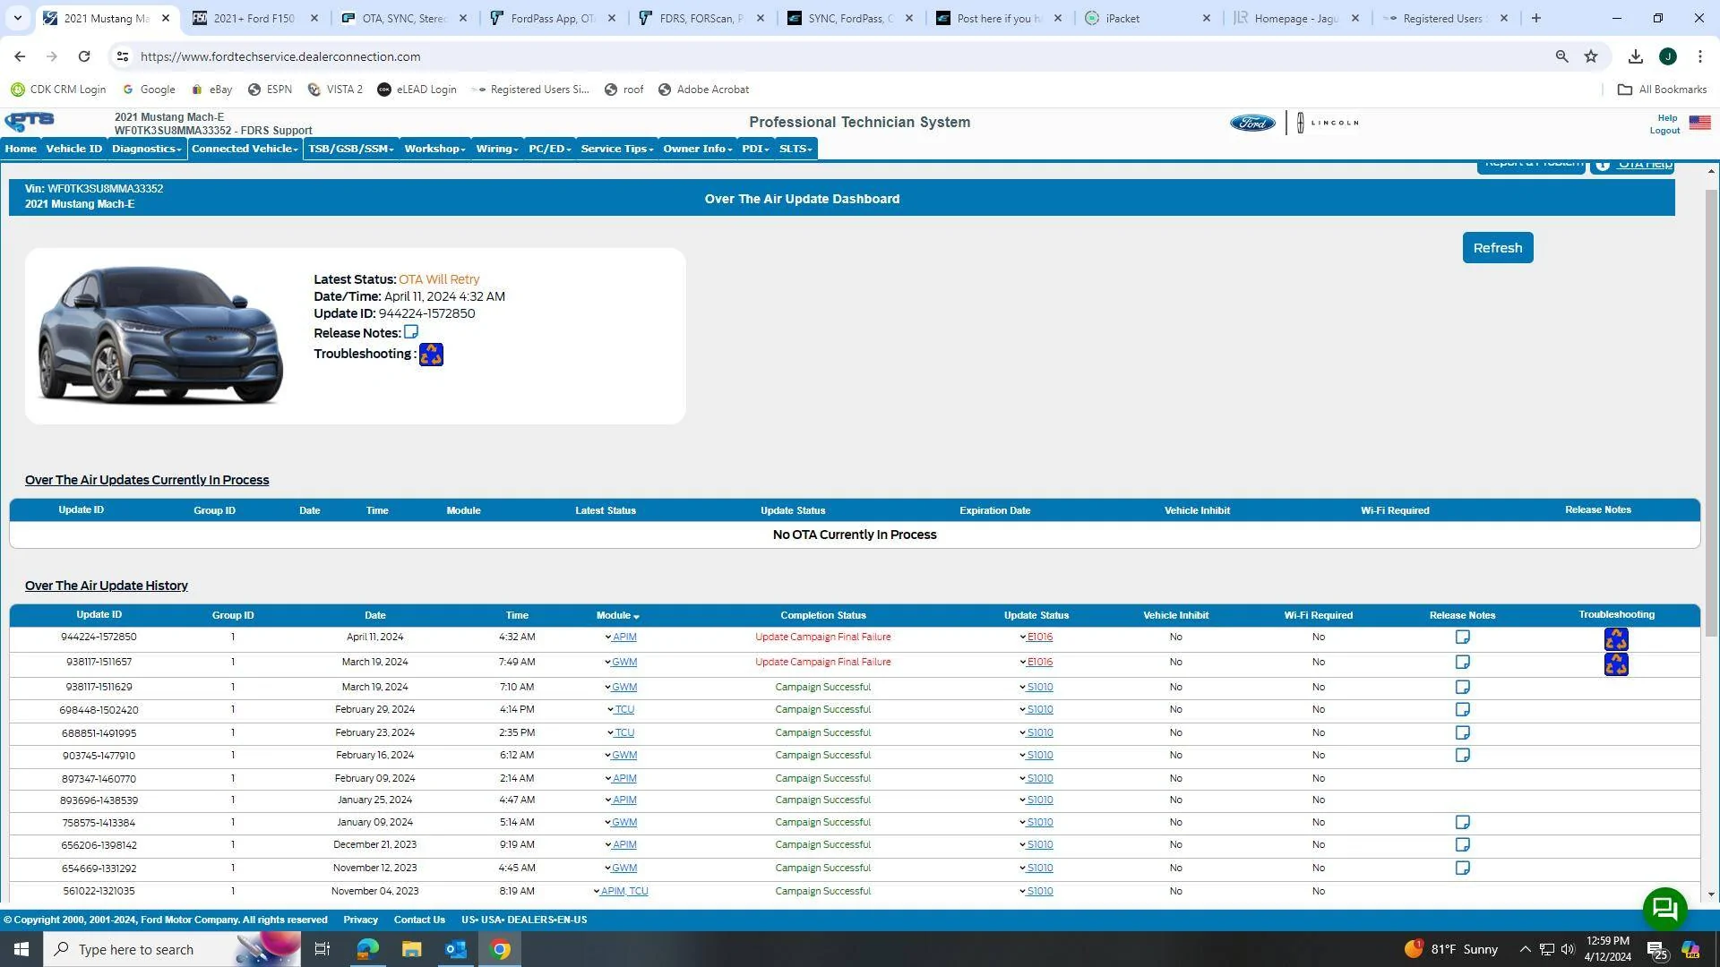Open Troubleshooting icon in the vehicle summary card
1720x967 pixels.
coord(431,355)
